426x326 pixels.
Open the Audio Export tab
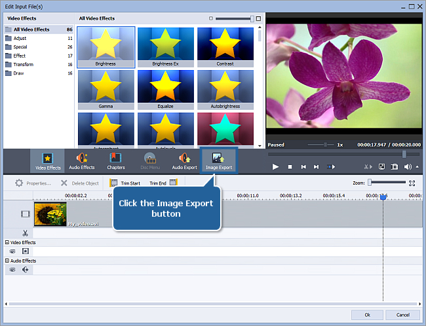tap(184, 161)
